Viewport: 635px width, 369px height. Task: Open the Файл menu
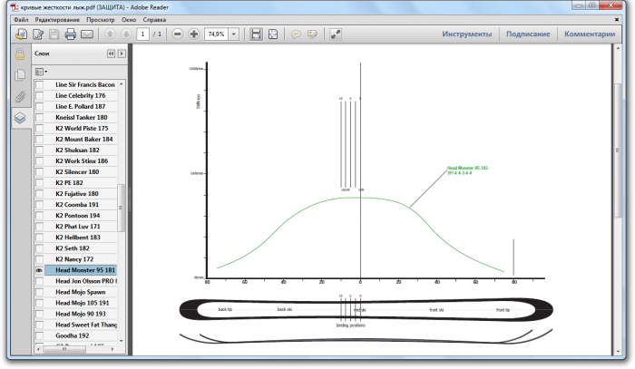tap(21, 19)
